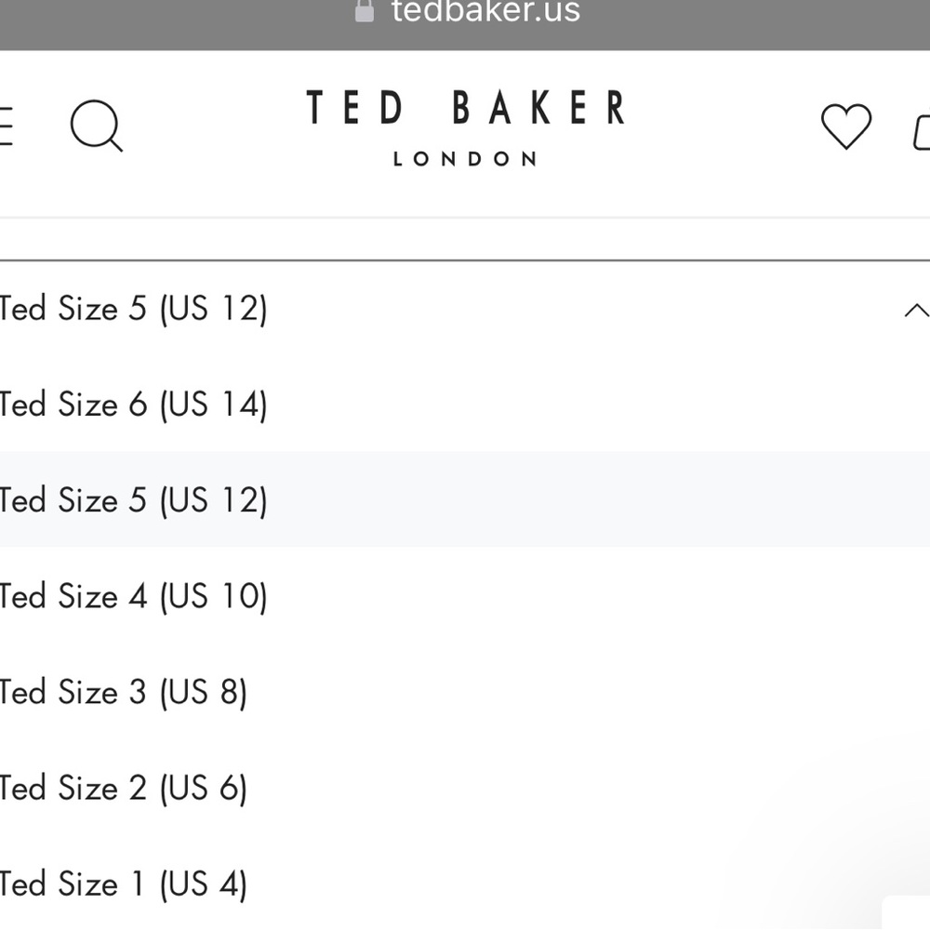This screenshot has height=930, width=930.
Task: Click the selected size dropdown header
Action: tap(372, 309)
